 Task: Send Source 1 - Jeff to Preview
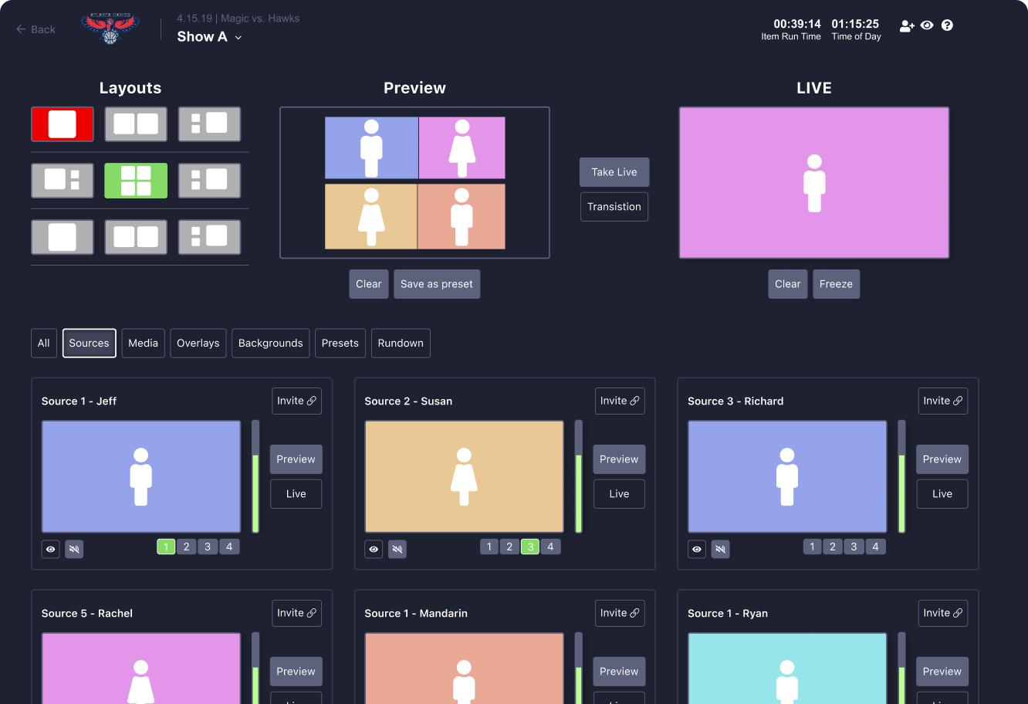coord(296,459)
